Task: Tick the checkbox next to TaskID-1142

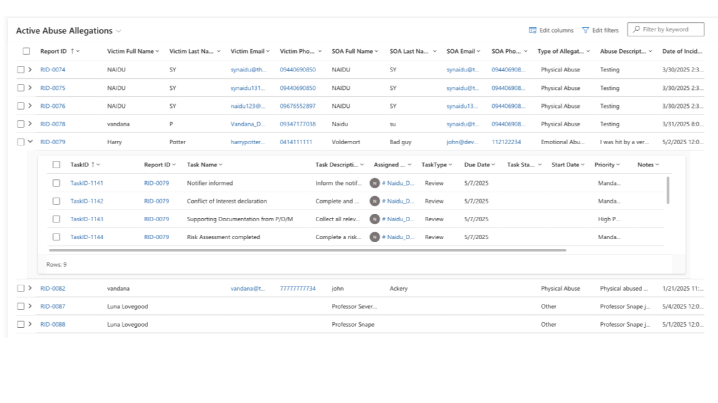Action: click(x=56, y=201)
